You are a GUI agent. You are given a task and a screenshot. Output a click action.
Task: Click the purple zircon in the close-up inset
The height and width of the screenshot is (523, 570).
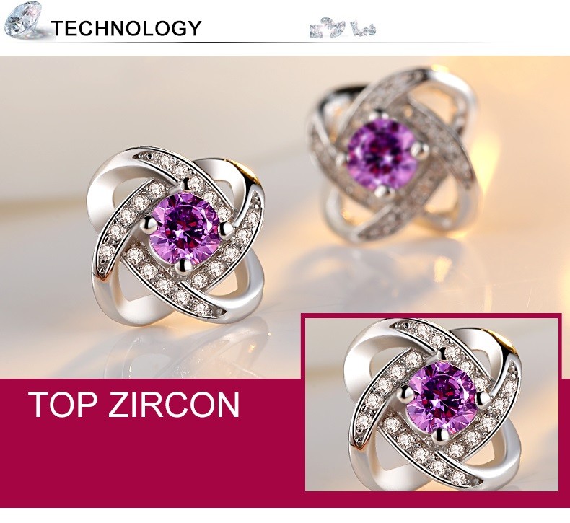pyautogui.click(x=442, y=397)
